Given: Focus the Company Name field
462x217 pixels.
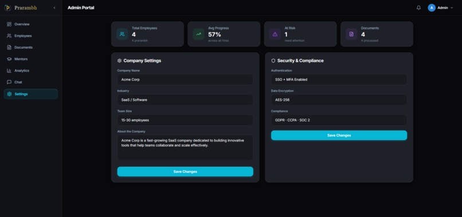Looking at the screenshot, I should point(185,80).
